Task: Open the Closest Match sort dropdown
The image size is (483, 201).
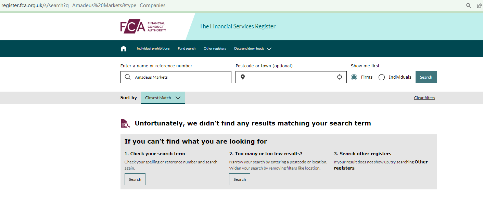Action: (163, 98)
